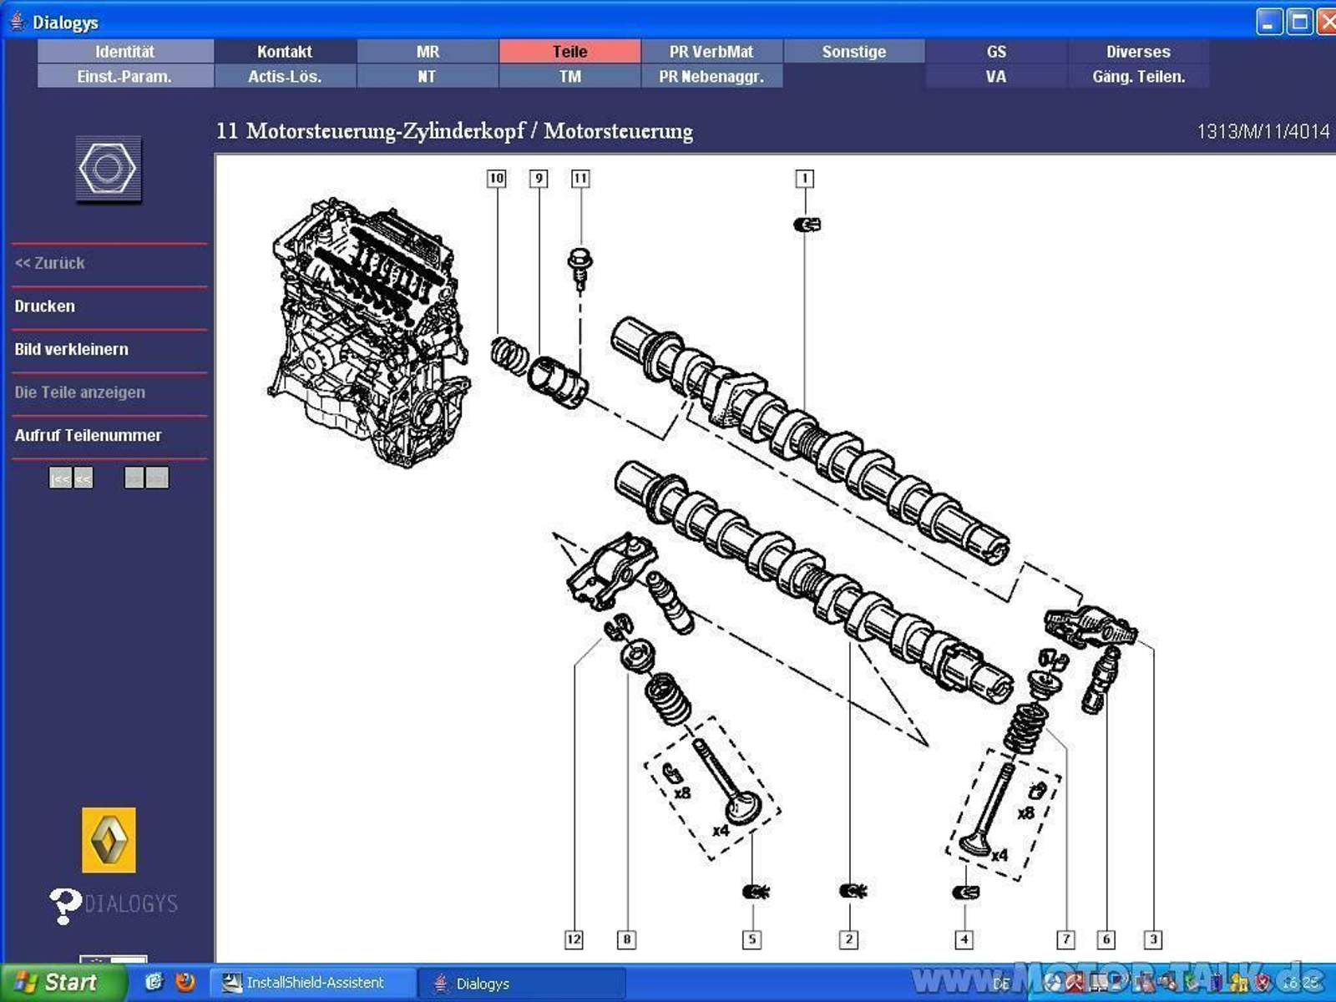Click the heading '11 Motorsteuerung-Zylinderkopf / Motorsteuerung'
This screenshot has height=1002, width=1336.
[x=454, y=131]
